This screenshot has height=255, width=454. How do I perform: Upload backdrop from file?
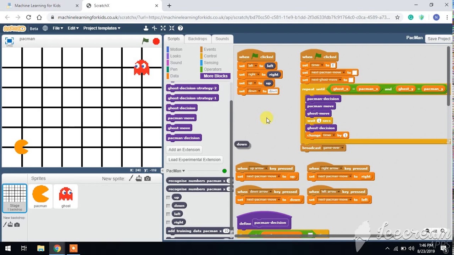pos(10,225)
